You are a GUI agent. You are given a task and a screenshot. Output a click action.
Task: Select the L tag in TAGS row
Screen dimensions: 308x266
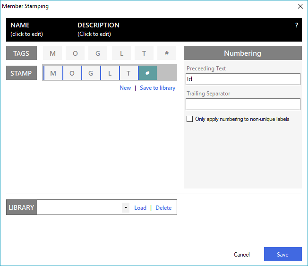point(121,53)
